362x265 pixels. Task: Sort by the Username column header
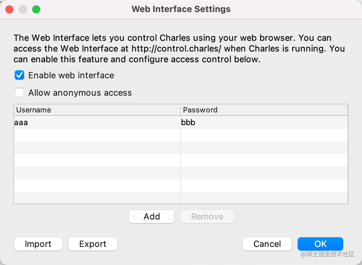pos(97,110)
